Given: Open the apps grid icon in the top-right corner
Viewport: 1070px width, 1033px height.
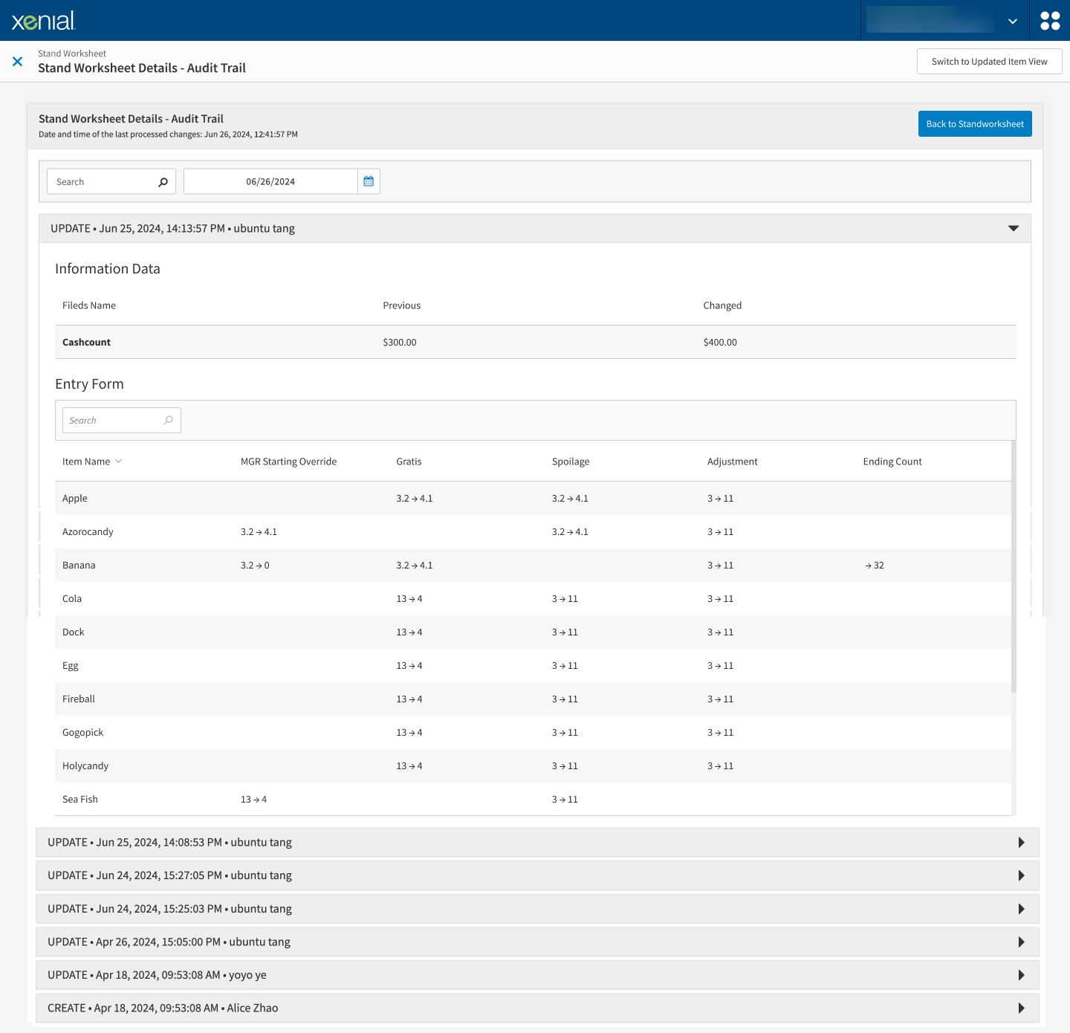Looking at the screenshot, I should click(x=1050, y=20).
